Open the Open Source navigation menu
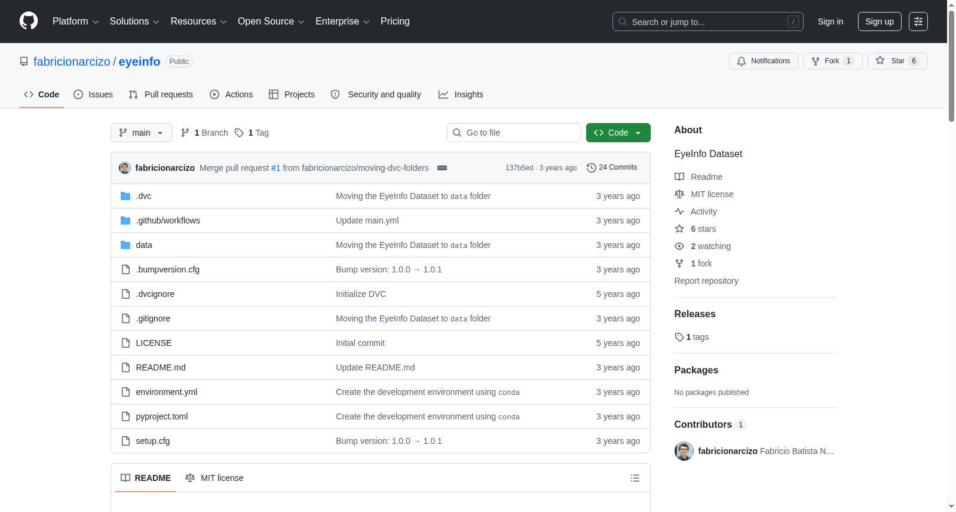The width and height of the screenshot is (956, 512). [271, 22]
